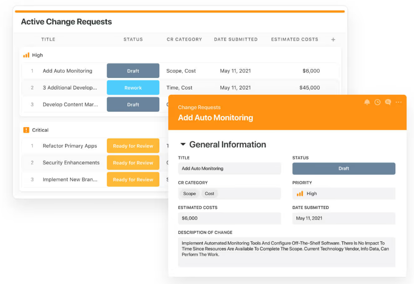Screen dimensions: 420x284
Task: Open the Develop Content Mar... row
Action: tap(70, 104)
